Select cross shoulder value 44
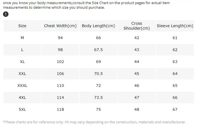 click(x=137, y=62)
